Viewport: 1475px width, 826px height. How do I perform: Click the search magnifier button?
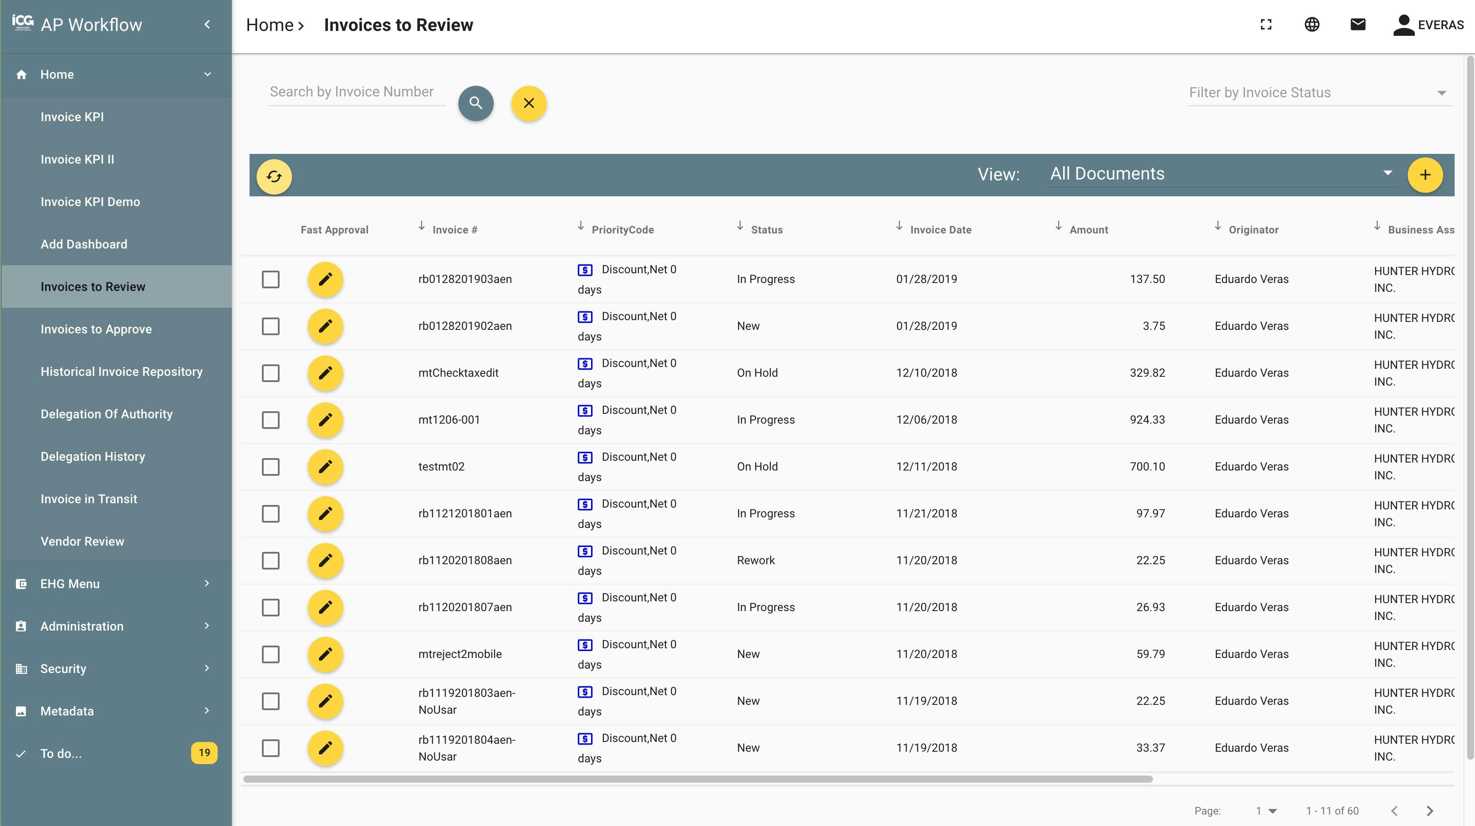[x=475, y=103]
